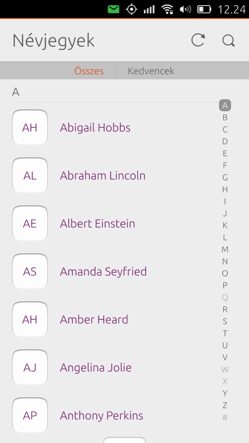
Task: Jump to letter M in alphabet index
Action: pyautogui.click(x=225, y=250)
